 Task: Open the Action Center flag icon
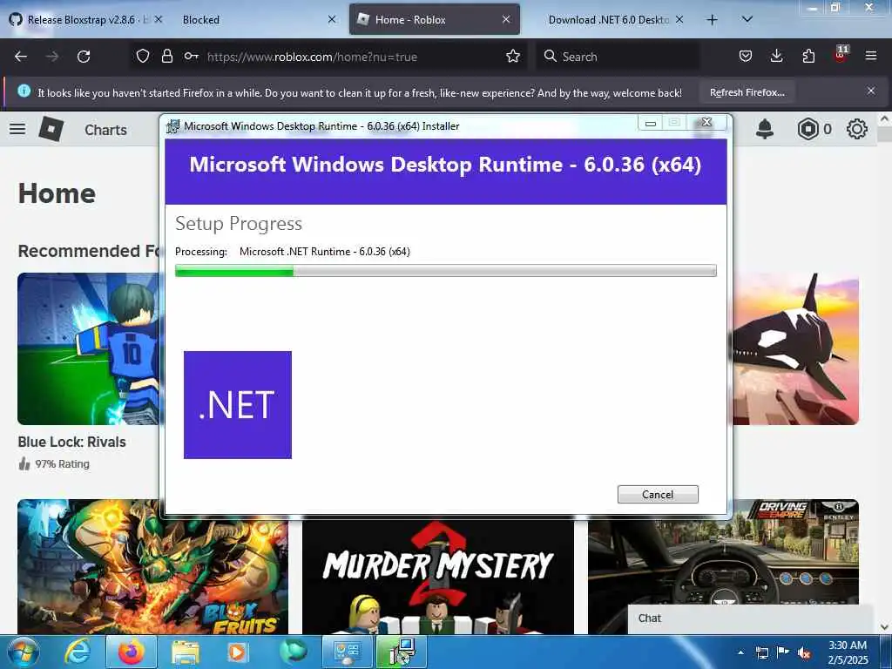783,652
